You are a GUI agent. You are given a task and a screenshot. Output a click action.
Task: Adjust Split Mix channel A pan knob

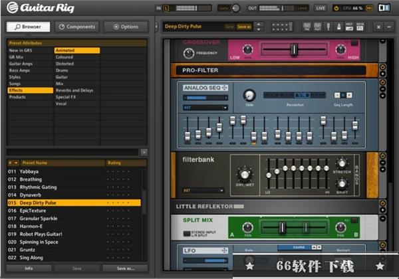coord(247,227)
